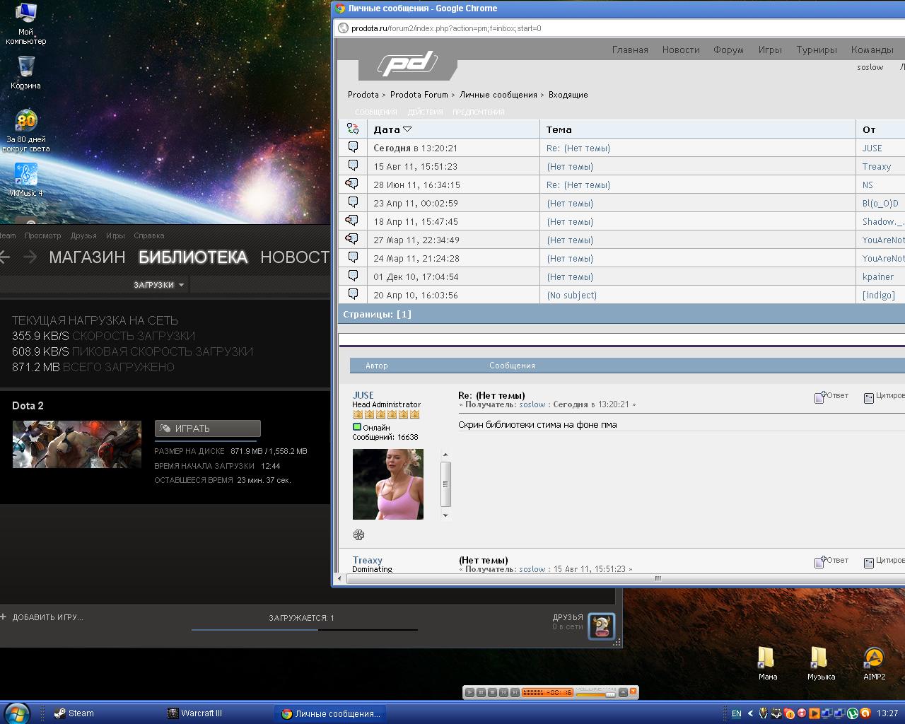Screen dimensions: 905x724
Task: Click Дата sort arrow in inbox header
Action: pyautogui.click(x=407, y=129)
